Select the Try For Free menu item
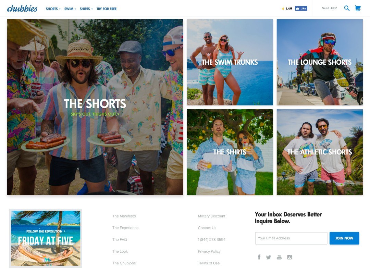 107,9
